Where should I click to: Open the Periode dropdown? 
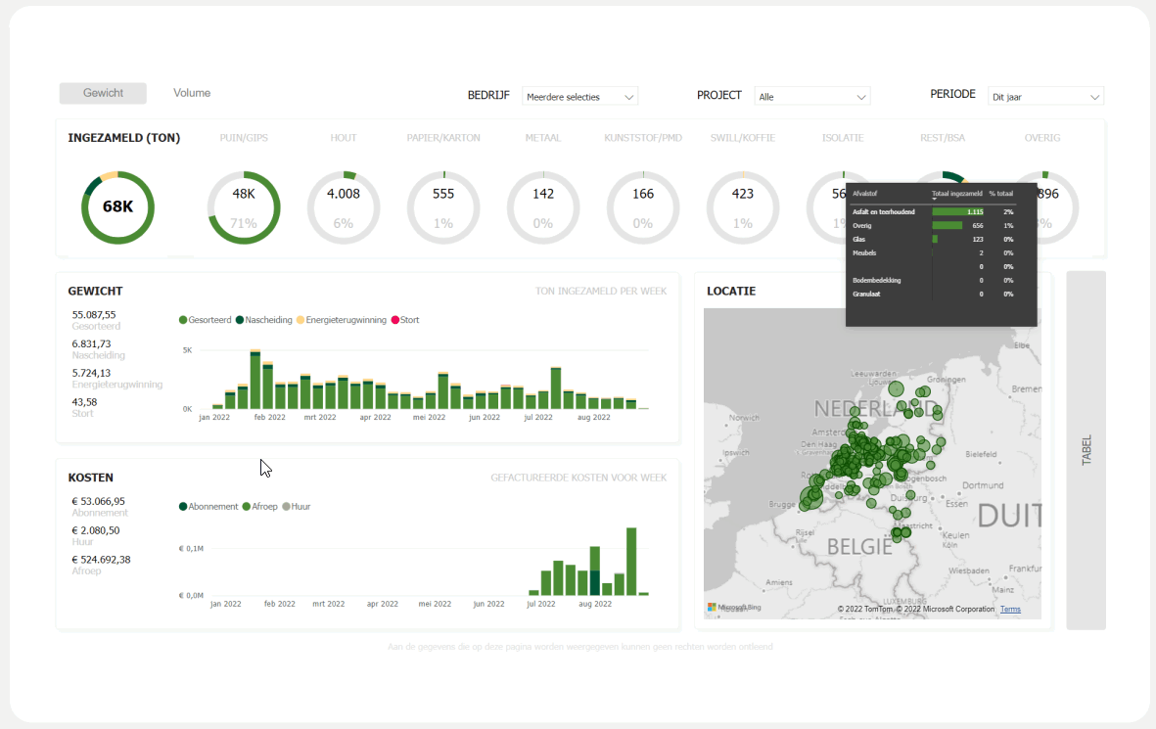(1044, 97)
